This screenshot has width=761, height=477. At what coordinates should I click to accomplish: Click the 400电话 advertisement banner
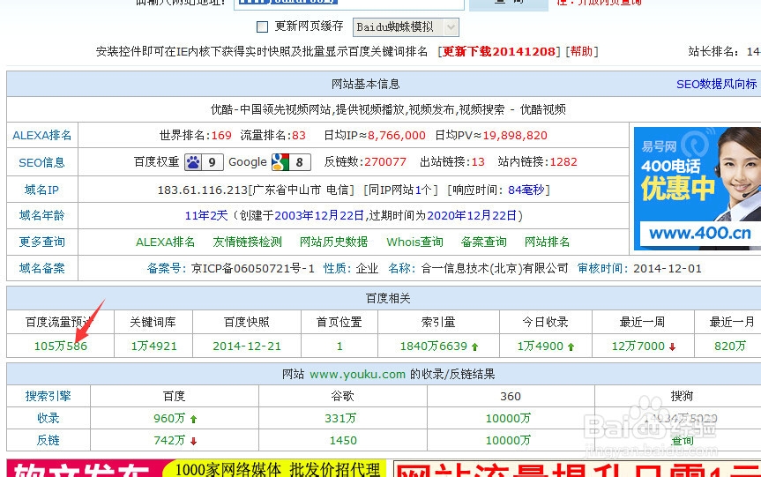[x=698, y=189]
